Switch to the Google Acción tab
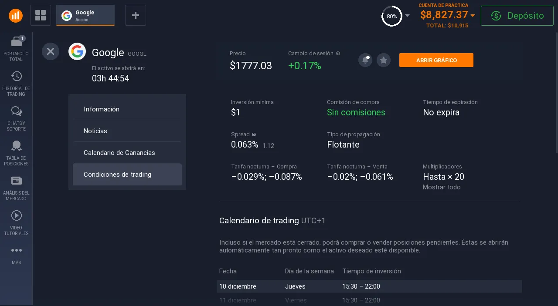Image resolution: width=558 pixels, height=306 pixels. pyautogui.click(x=85, y=16)
